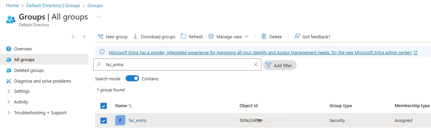Go to Home breadcrumb
The width and height of the screenshot is (431, 130).
(12, 5)
